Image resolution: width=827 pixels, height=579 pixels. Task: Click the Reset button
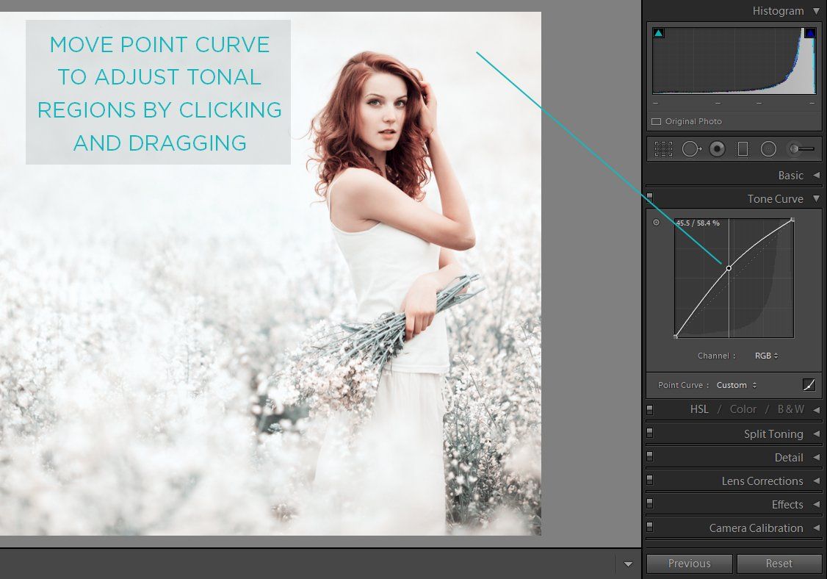pos(779,563)
